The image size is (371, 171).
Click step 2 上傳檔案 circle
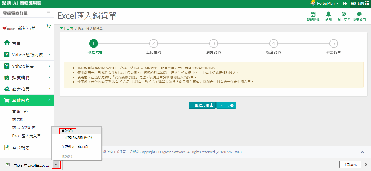tap(153, 43)
